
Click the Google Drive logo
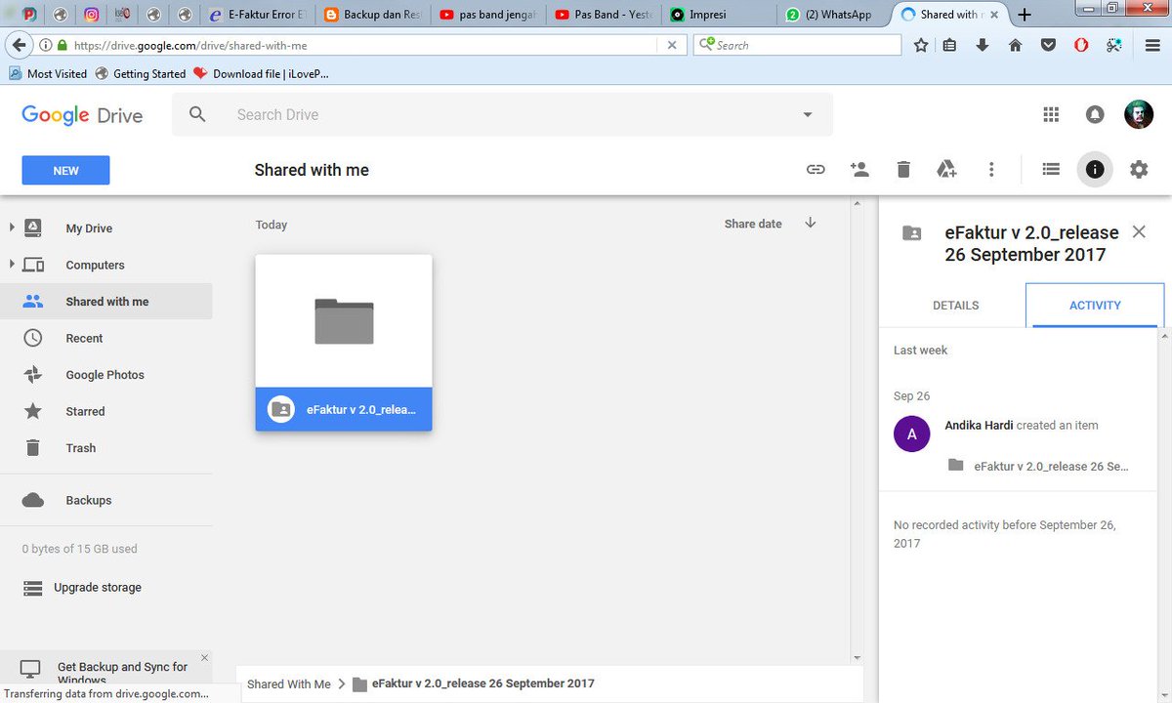click(82, 114)
